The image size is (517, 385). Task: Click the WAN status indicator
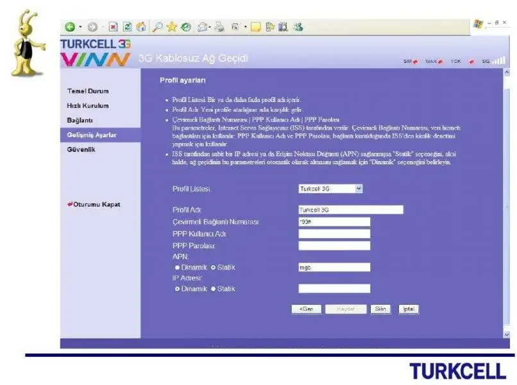434,62
